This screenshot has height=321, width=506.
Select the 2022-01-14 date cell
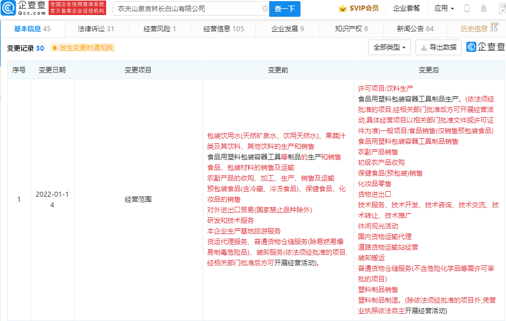point(52,200)
